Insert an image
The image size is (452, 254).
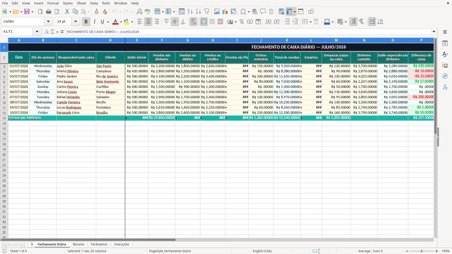pos(217,12)
